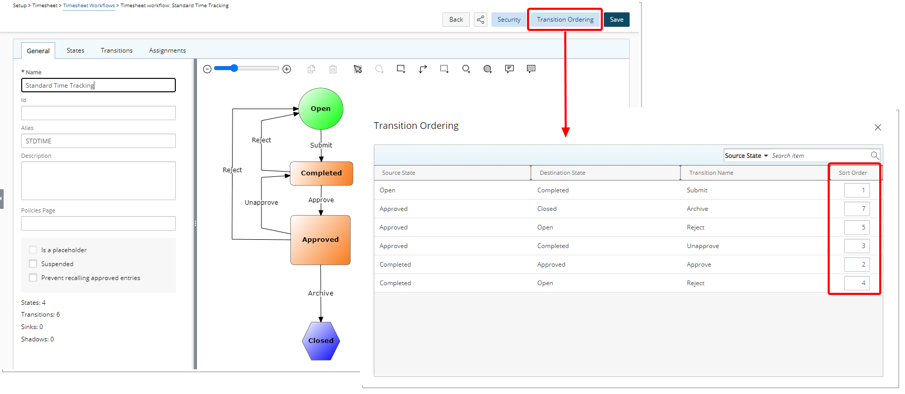Screen dimensions: 905x394
Task: Open the Assignments tab
Action: coord(167,51)
